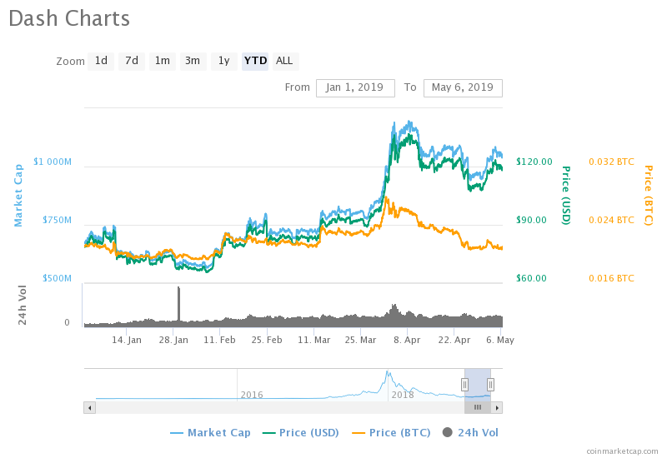The image size is (667, 458).
Task: Click the 2016 marker in navigator
Action: tap(252, 395)
